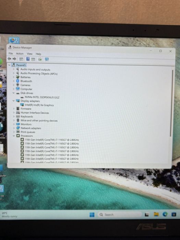Open Microsoft Edge from the taskbar

(x=165, y=214)
